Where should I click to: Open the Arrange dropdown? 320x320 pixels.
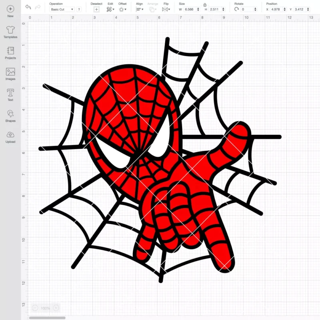pos(153,9)
